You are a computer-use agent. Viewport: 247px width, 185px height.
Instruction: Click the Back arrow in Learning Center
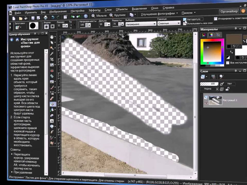coord(12,40)
